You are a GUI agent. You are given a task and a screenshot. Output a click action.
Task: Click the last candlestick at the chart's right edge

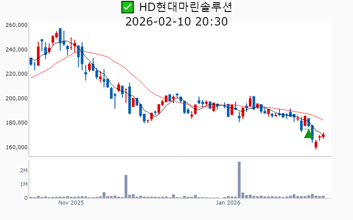tap(323, 136)
